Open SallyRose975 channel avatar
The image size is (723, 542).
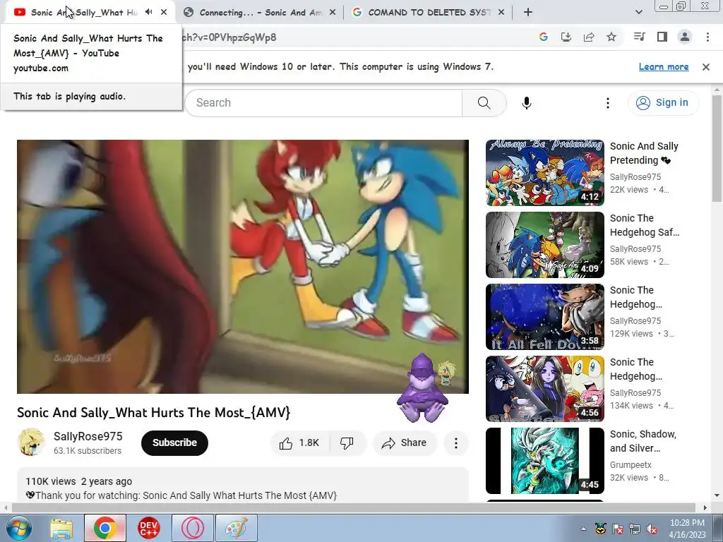point(31,442)
